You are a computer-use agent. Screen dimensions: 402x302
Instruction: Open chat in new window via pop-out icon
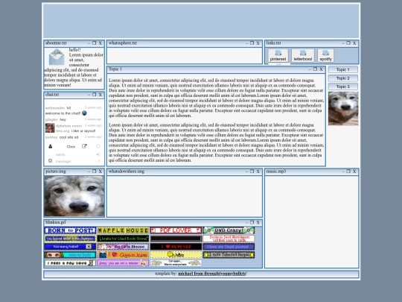tap(84, 146)
